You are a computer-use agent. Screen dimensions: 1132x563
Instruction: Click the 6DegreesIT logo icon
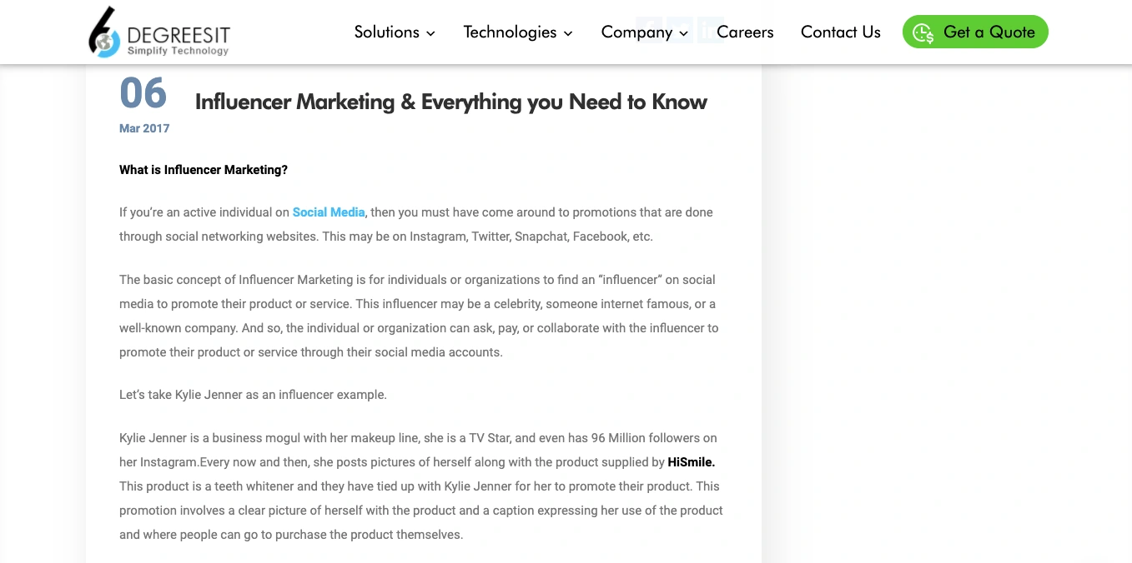(105, 32)
